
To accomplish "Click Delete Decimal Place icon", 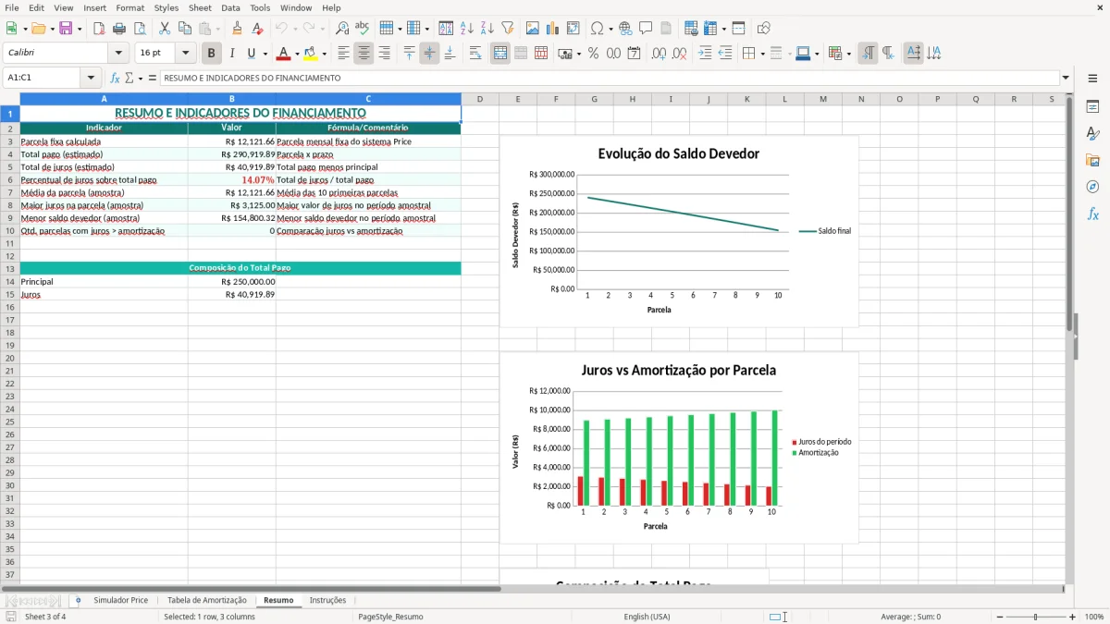I will pos(680,54).
